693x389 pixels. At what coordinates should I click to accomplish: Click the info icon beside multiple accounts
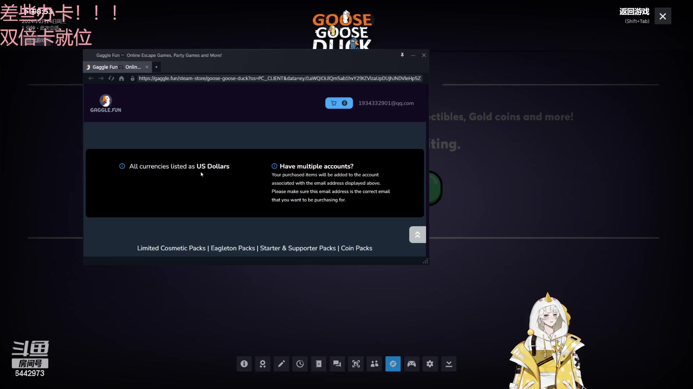274,166
